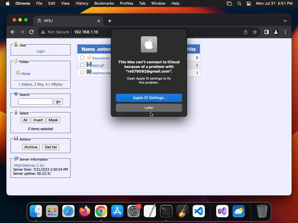Bookmark page with star icon
This screenshot has width=298, height=223.
tap(255, 32)
